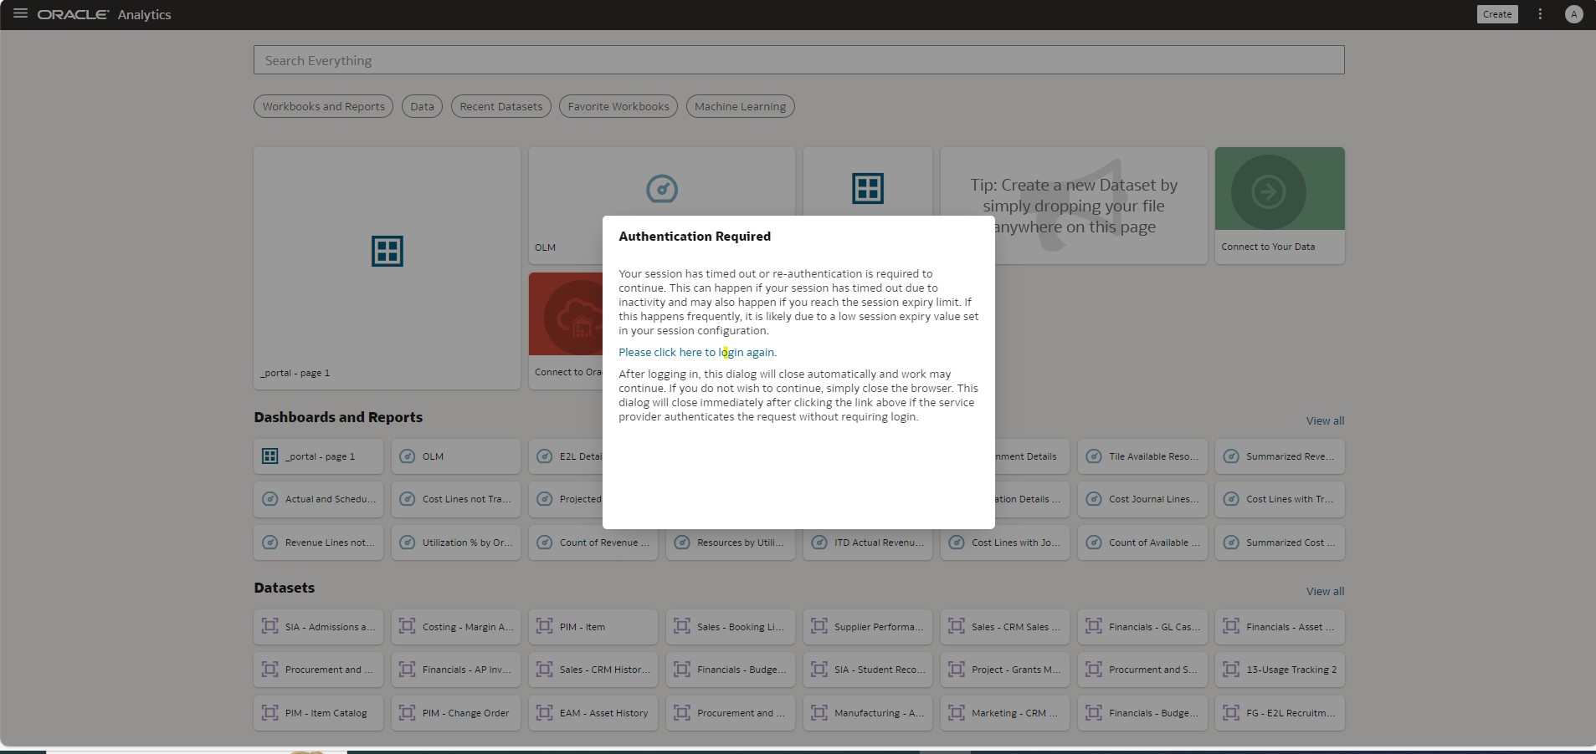Open the user profile avatar A

1573,14
